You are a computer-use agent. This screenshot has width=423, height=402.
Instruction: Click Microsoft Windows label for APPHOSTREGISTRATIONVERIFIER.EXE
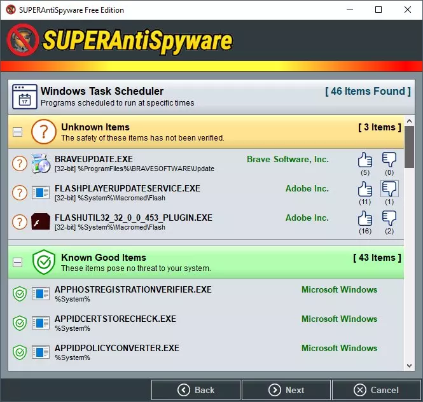click(340, 289)
